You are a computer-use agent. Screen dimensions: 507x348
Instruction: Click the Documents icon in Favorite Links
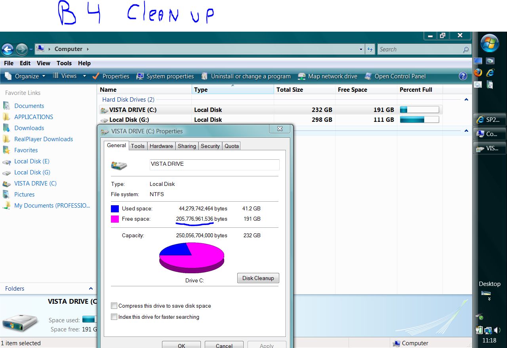[6, 106]
